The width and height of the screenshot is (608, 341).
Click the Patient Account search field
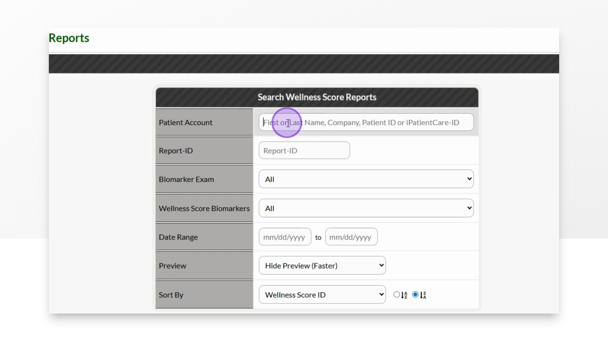[x=366, y=122]
